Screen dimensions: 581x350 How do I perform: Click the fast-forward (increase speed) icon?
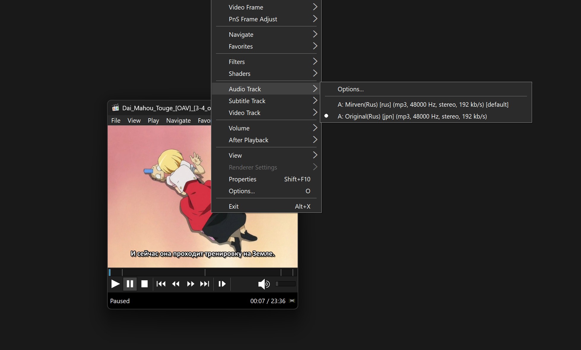191,284
